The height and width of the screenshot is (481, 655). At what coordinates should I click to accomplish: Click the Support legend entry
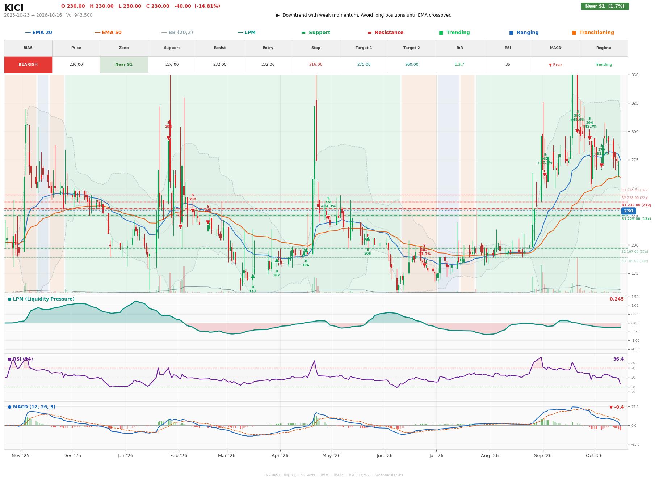click(316, 33)
